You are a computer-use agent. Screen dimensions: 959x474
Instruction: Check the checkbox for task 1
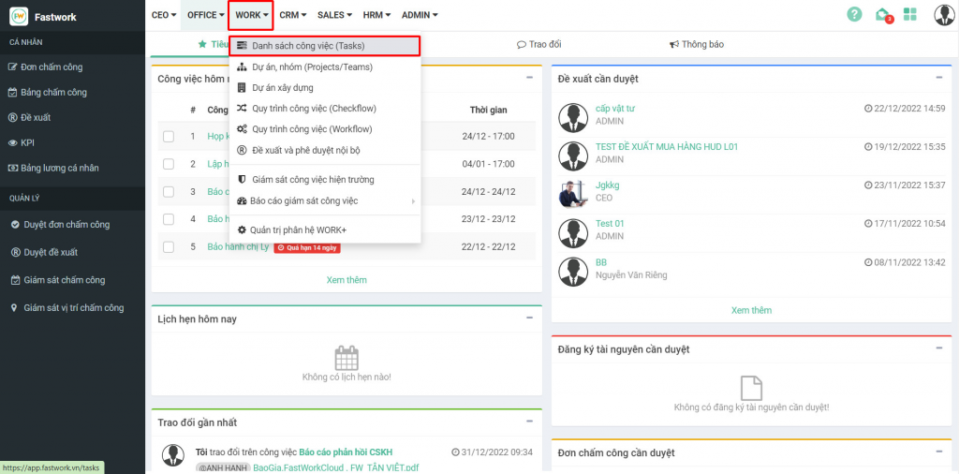click(x=169, y=137)
